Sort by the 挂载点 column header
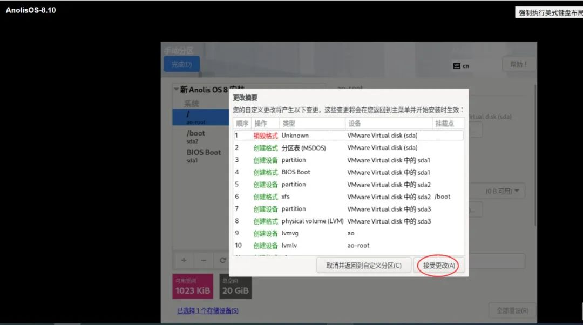Viewport: 583px width, 325px height. [x=449, y=124]
